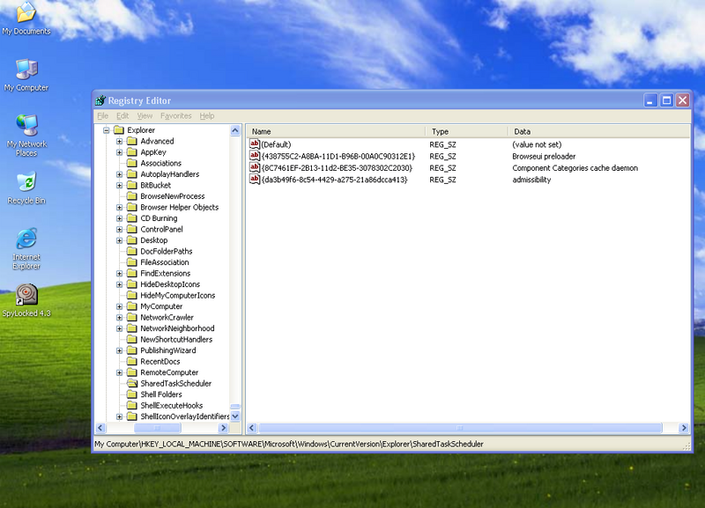Click the icon beside the {438755C2-A8BA value

click(x=255, y=156)
